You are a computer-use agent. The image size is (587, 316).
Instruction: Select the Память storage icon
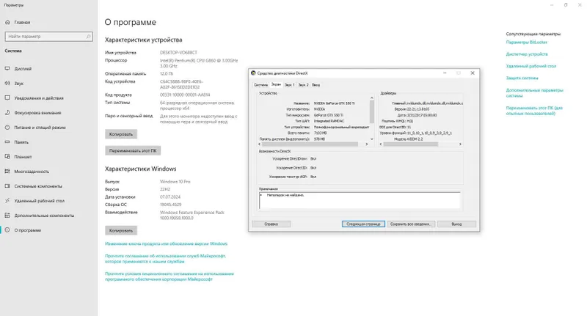pos(7,142)
